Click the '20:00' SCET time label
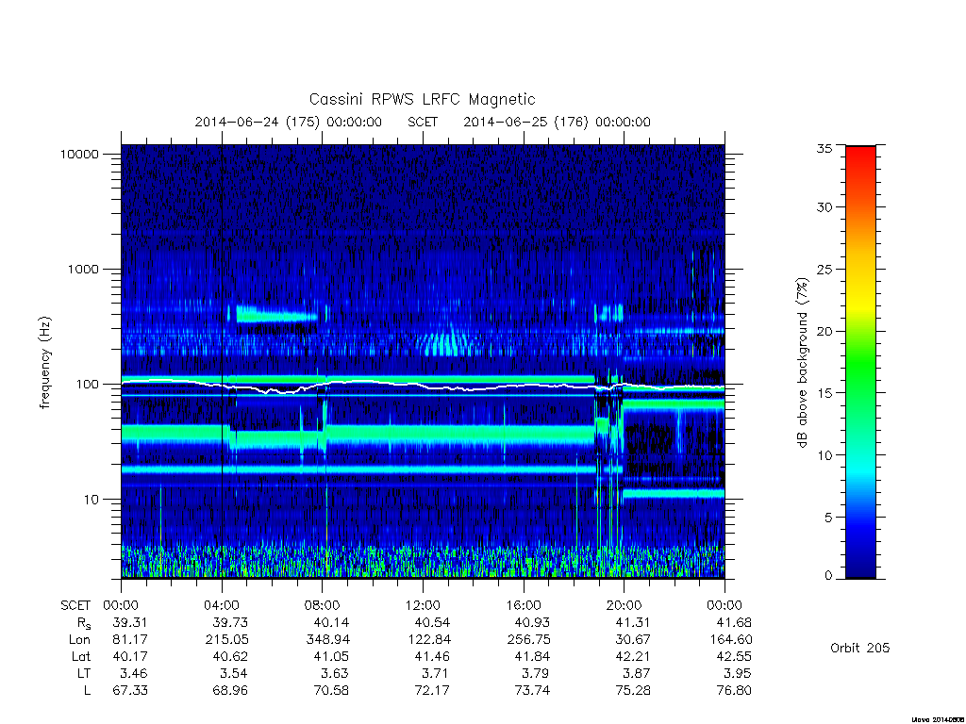 click(x=624, y=605)
